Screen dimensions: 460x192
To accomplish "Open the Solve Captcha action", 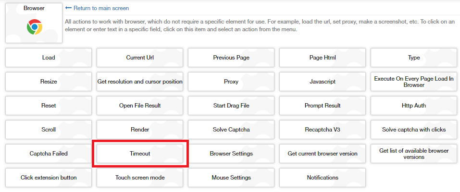I will pos(231,130).
